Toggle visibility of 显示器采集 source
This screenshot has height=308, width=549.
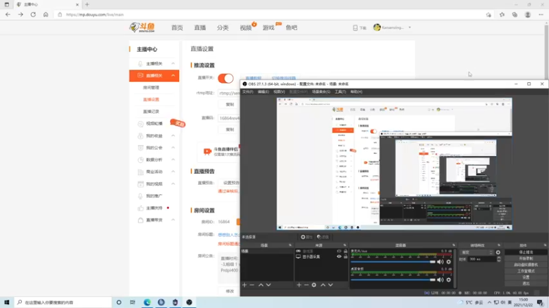click(x=339, y=257)
